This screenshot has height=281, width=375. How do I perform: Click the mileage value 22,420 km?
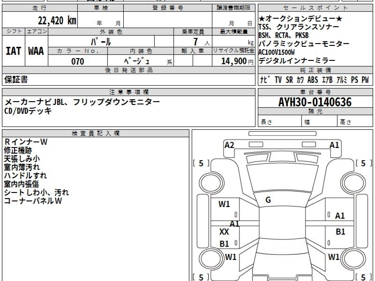[x=57, y=20]
